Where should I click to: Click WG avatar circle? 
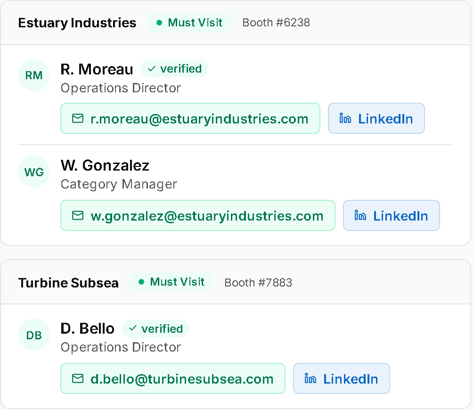34,172
